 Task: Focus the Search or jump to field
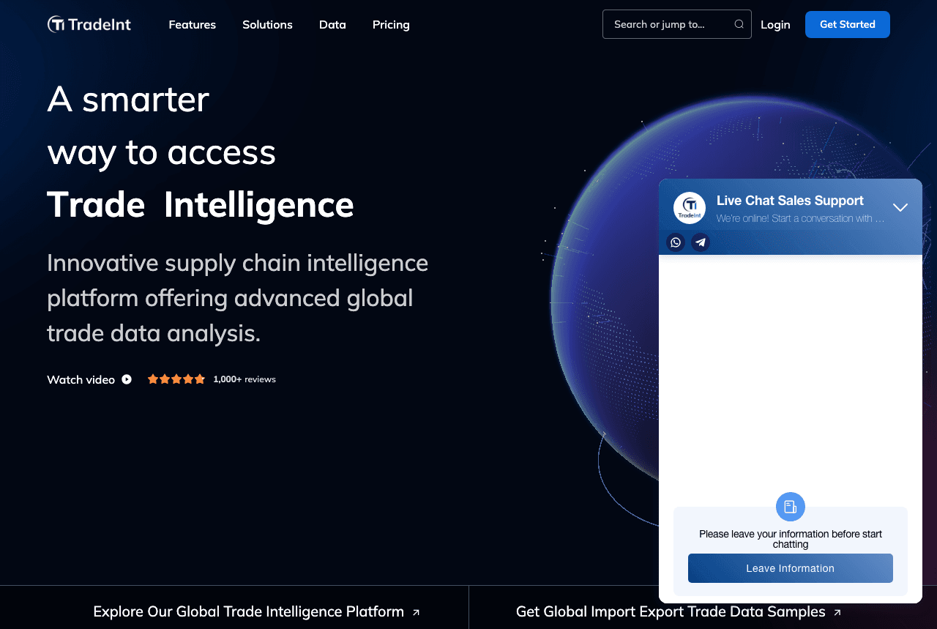677,24
